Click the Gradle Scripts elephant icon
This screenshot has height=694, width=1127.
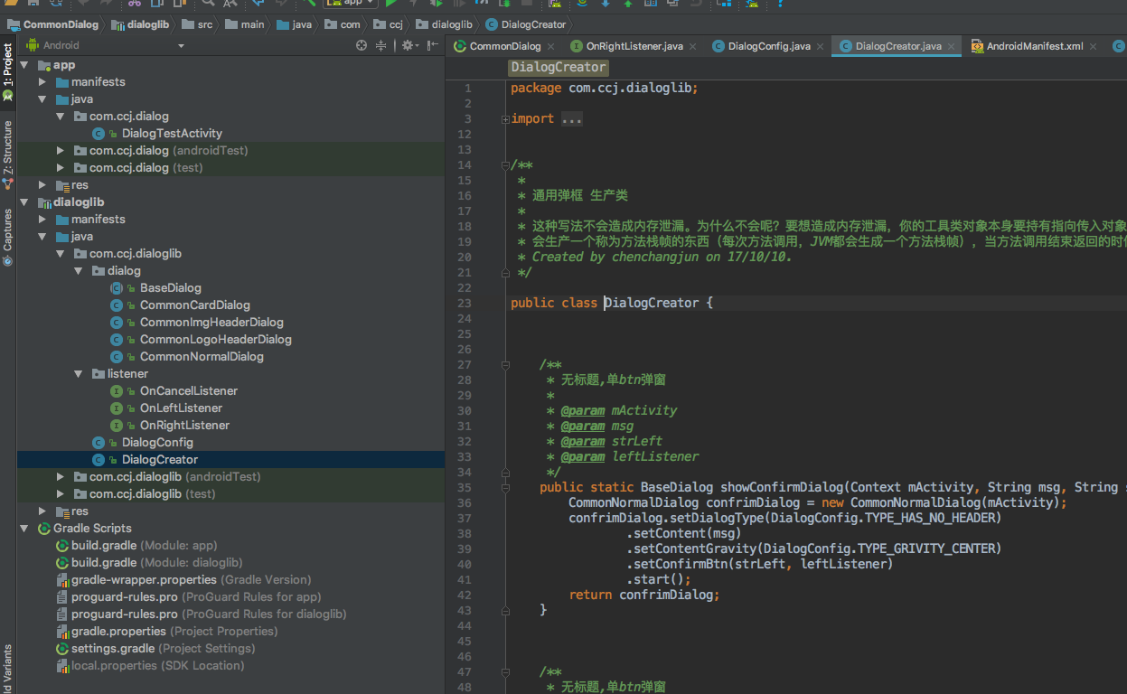(x=44, y=529)
